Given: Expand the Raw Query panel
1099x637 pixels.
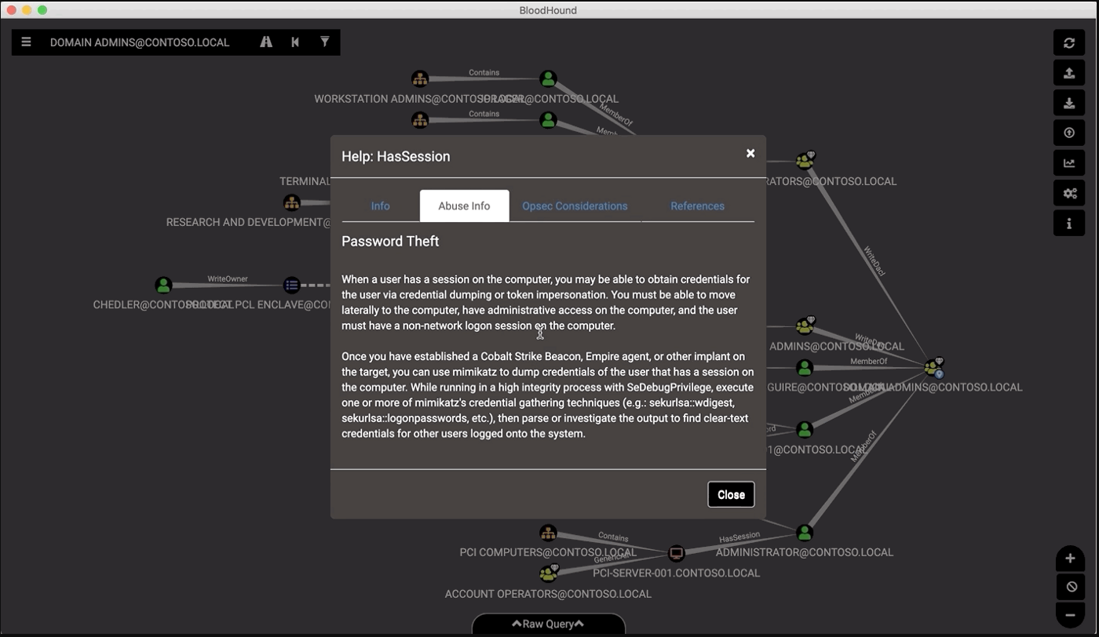Looking at the screenshot, I should click(x=548, y=624).
